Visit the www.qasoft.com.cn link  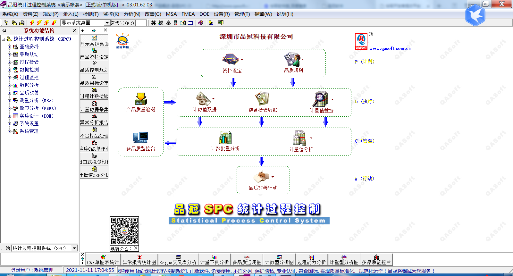click(390, 49)
